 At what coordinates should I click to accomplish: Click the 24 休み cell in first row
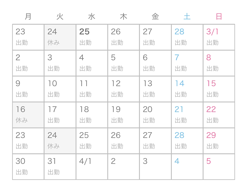tap(60, 37)
